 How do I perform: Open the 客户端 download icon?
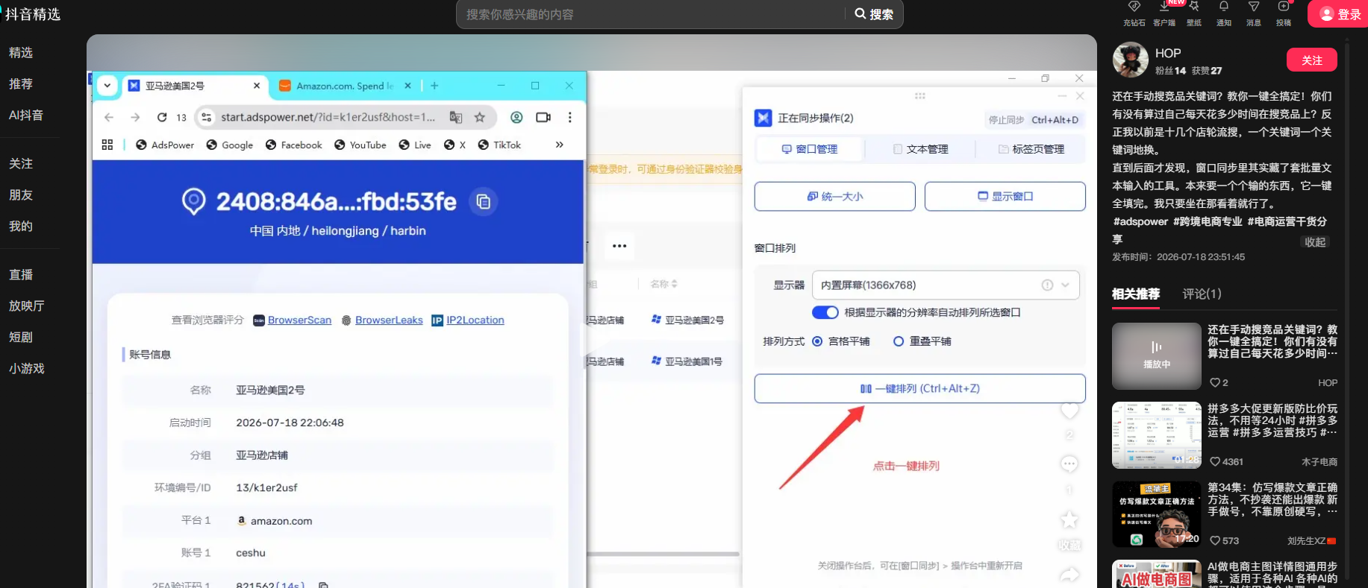[x=1164, y=7]
